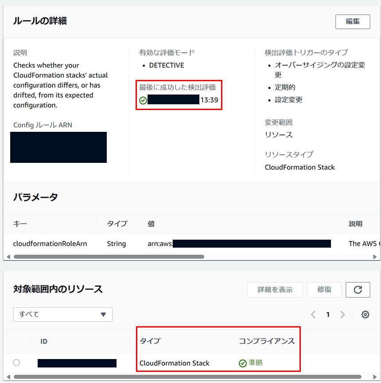381x383 pixels.
Task: Go to previous page chevron
Action: pyautogui.click(x=313, y=314)
